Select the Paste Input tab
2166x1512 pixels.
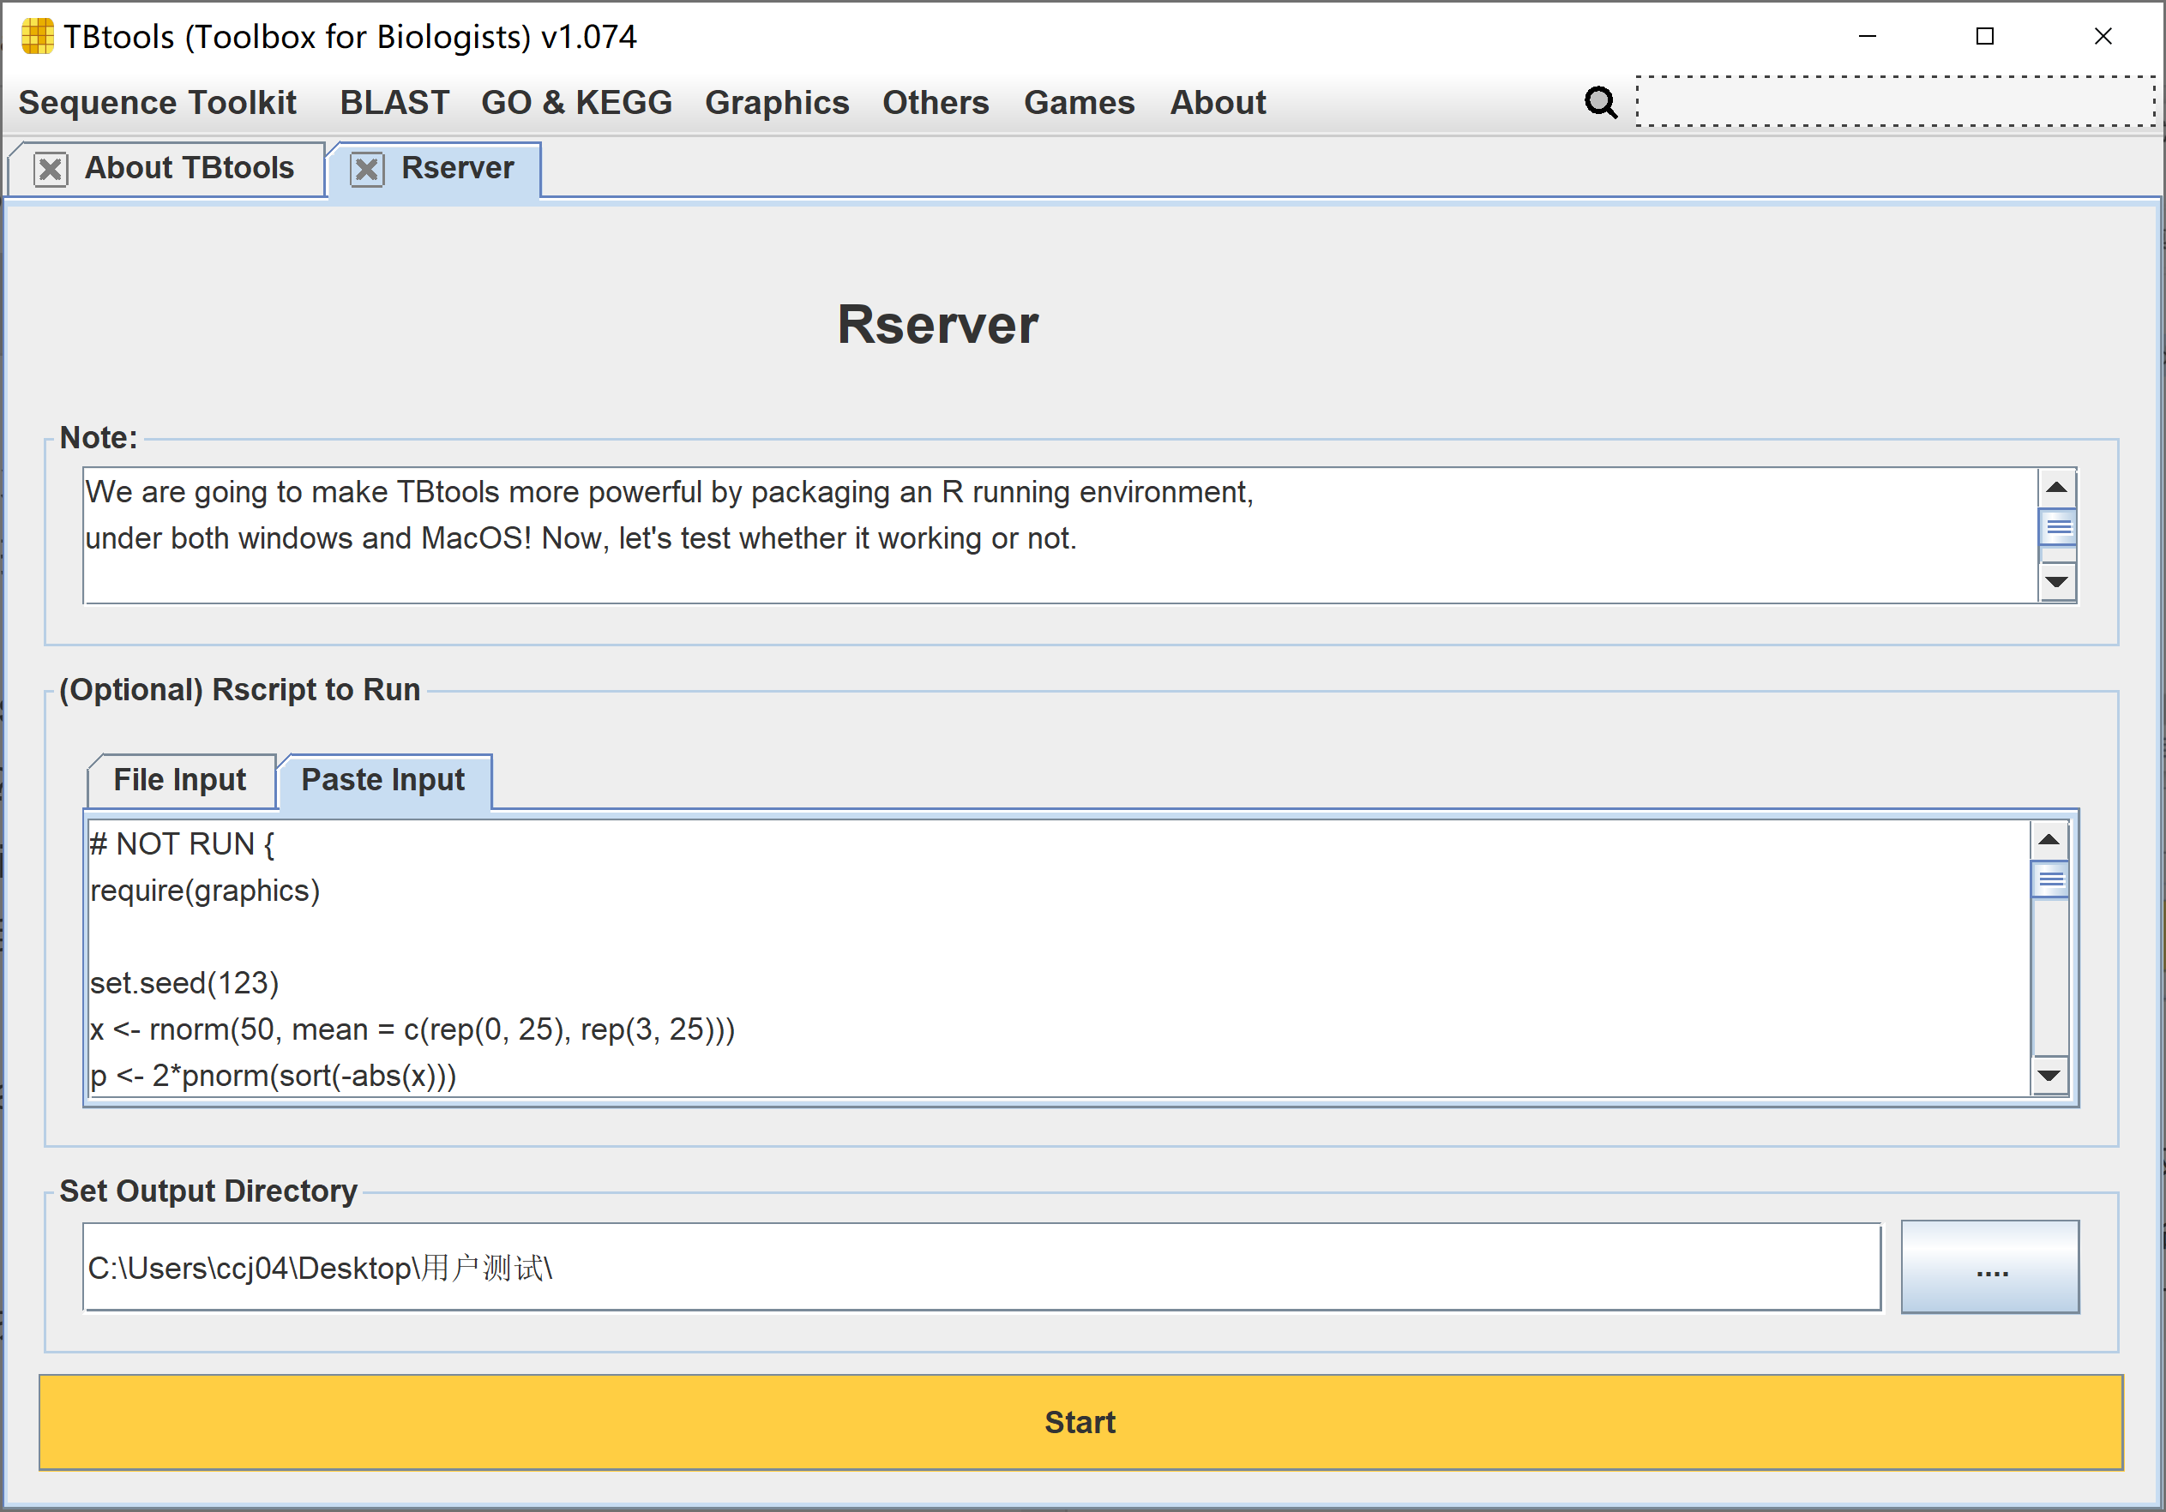pos(383,780)
